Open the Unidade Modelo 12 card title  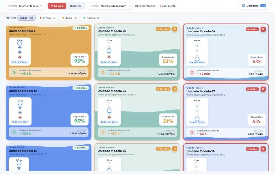23,91
